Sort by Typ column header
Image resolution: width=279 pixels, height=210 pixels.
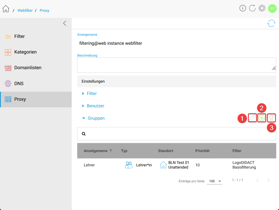coord(124,151)
